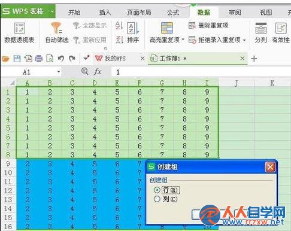291x231 pixels.
Task: Click the export to PDF icon
Action: pos(28,59)
